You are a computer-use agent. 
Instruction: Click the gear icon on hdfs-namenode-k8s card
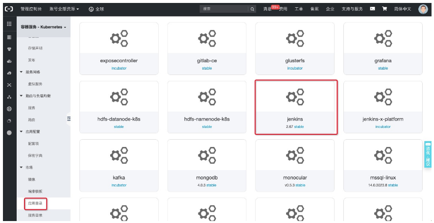pos(207,97)
